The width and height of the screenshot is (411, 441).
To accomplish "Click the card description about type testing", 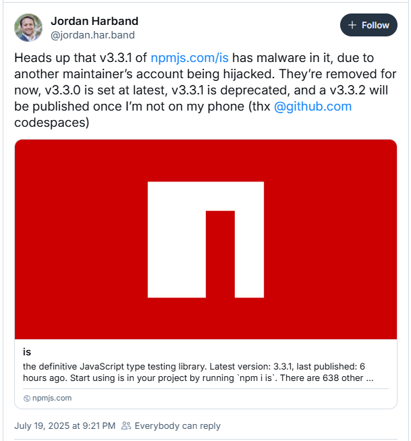I will pyautogui.click(x=115, y=366).
